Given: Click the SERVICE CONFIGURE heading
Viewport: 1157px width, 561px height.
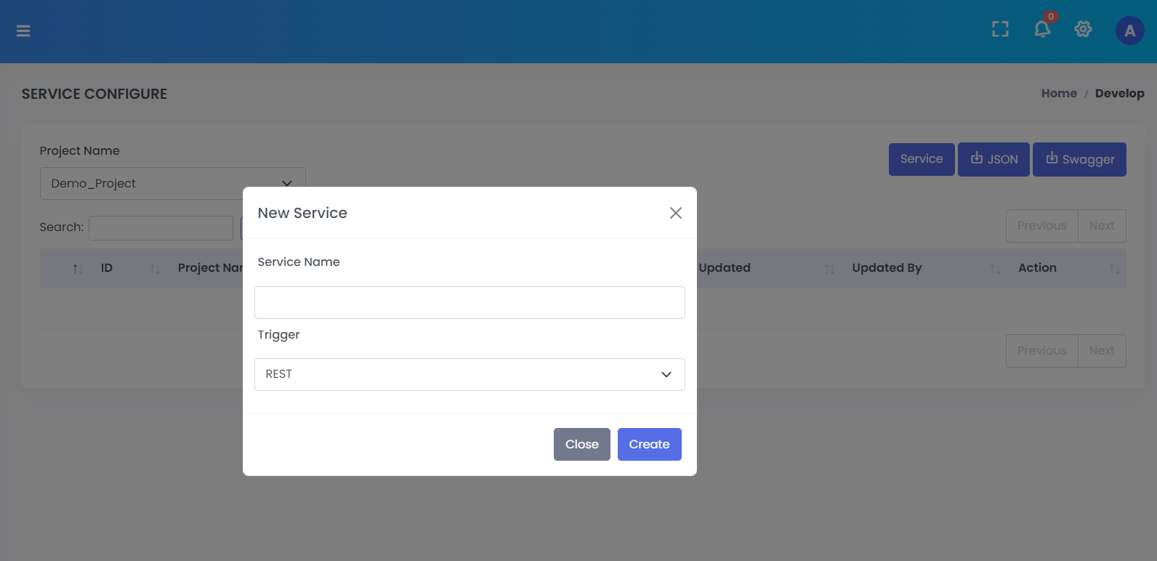Looking at the screenshot, I should [x=94, y=94].
